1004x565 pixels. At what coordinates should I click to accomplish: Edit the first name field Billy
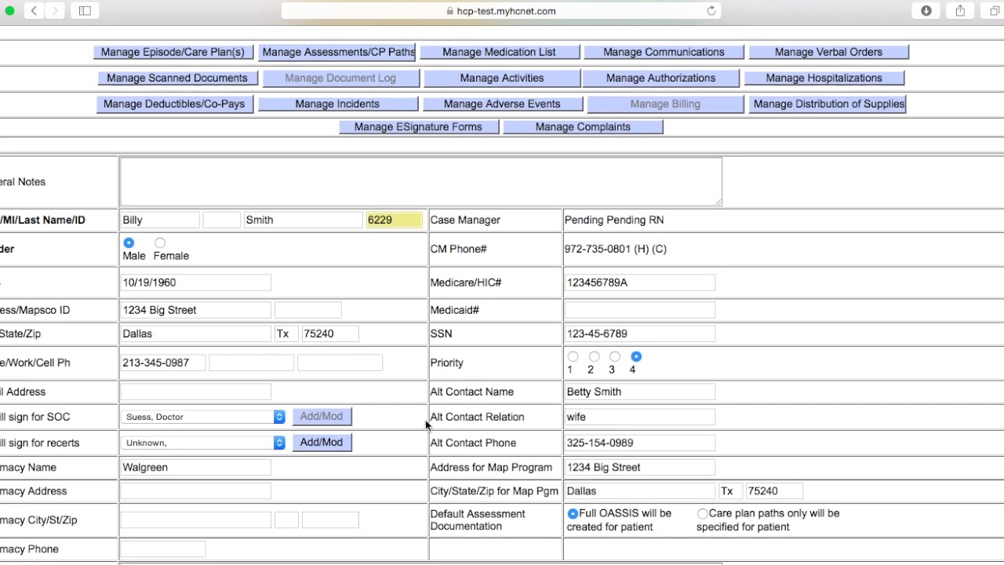pos(160,221)
